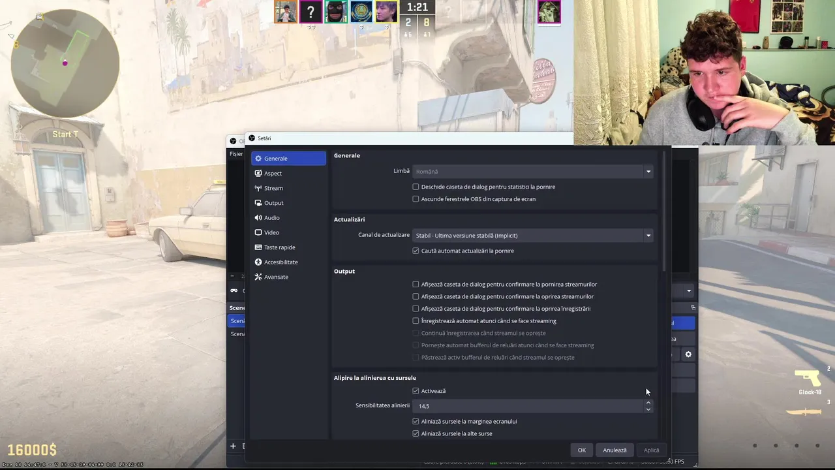Click the knife icon in the game HUD
This screenshot has height=470, width=835.
tap(804, 411)
